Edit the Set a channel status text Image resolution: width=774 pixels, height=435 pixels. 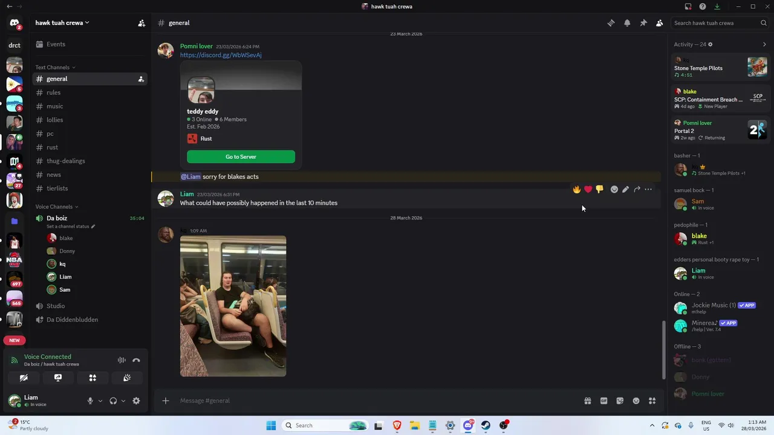pos(71,227)
